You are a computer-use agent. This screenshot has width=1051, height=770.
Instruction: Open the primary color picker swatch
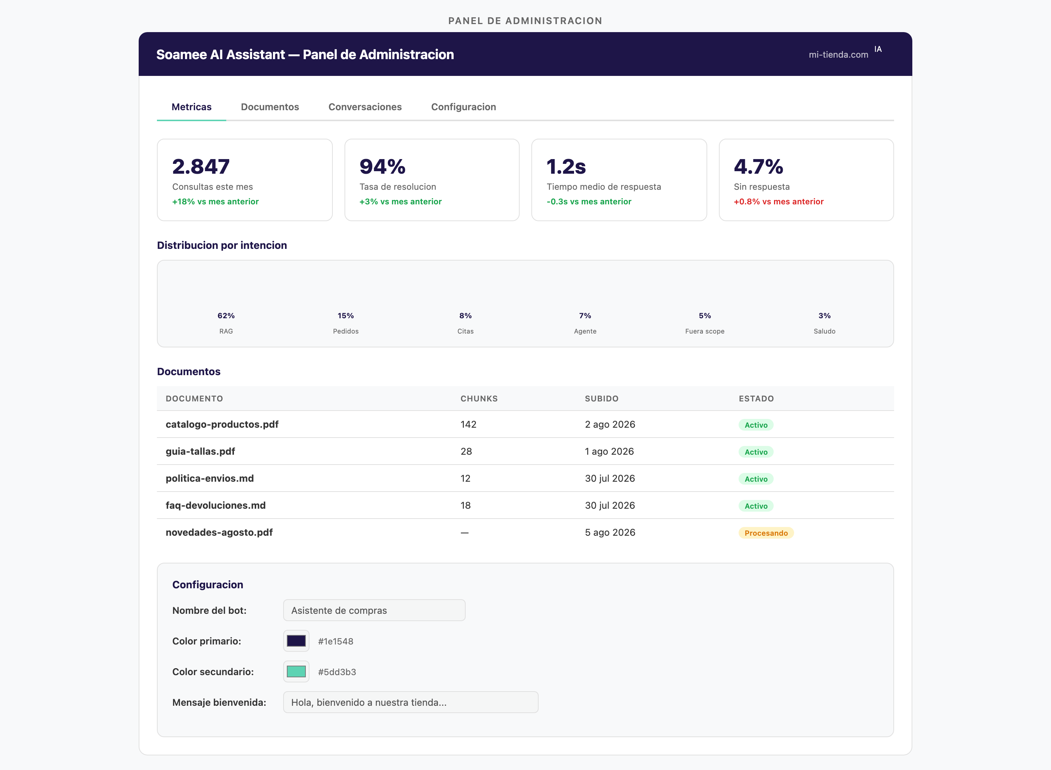[x=296, y=641]
